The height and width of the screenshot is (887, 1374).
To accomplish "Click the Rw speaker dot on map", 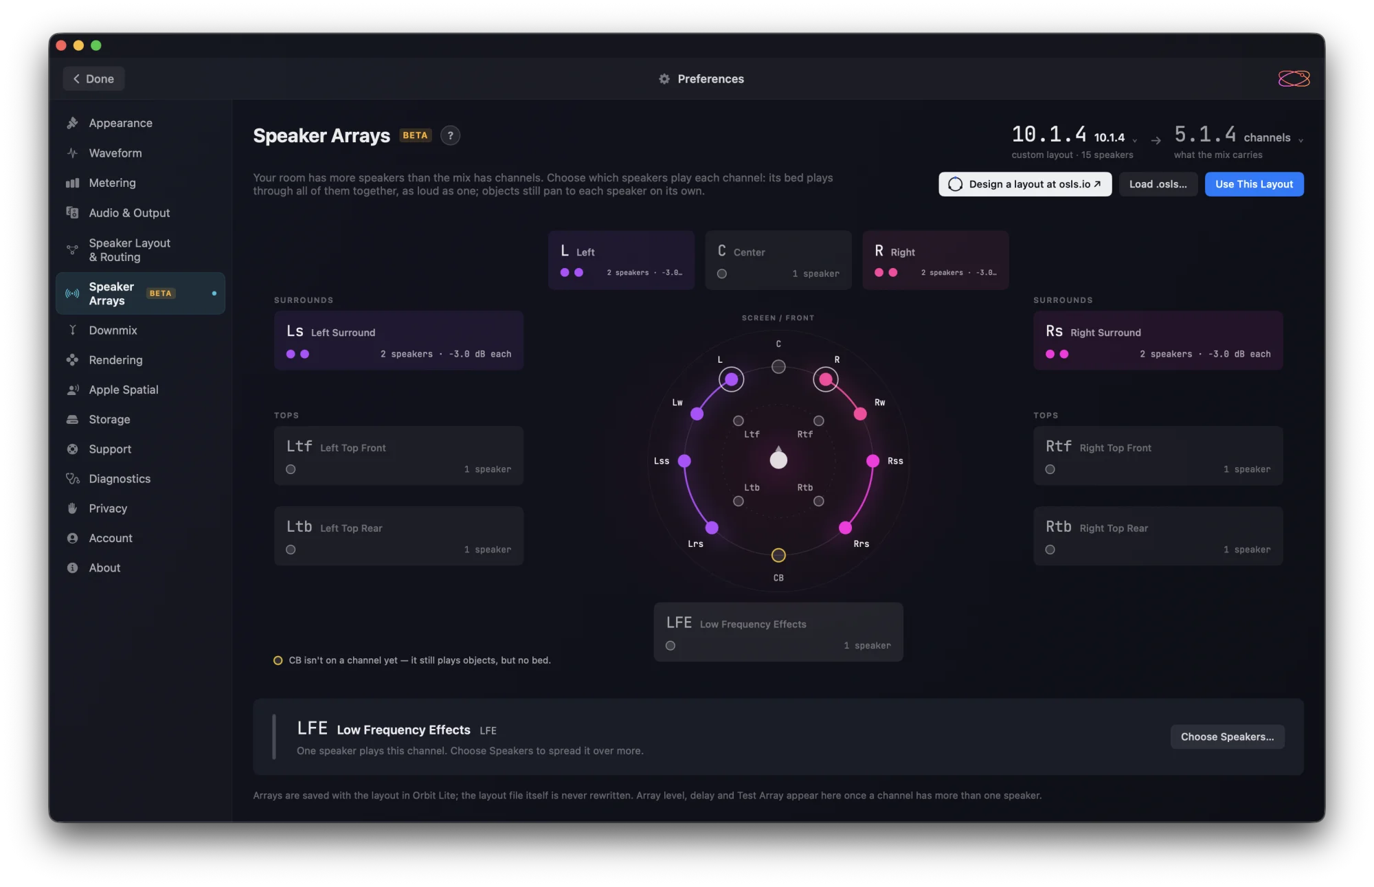I will tap(860, 414).
